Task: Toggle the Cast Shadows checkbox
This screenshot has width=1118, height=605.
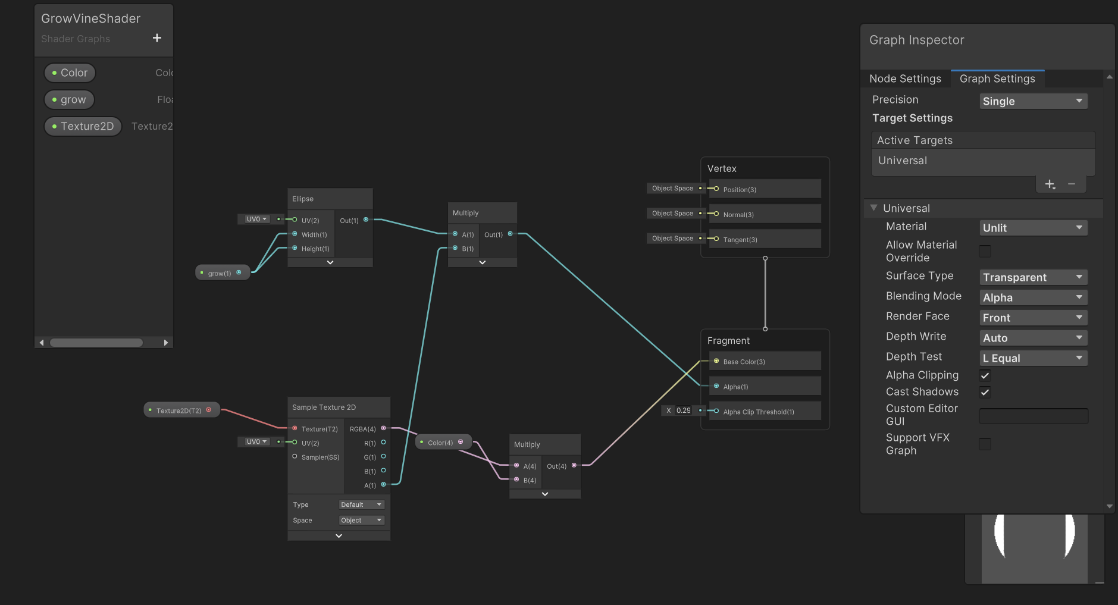Action: tap(985, 392)
